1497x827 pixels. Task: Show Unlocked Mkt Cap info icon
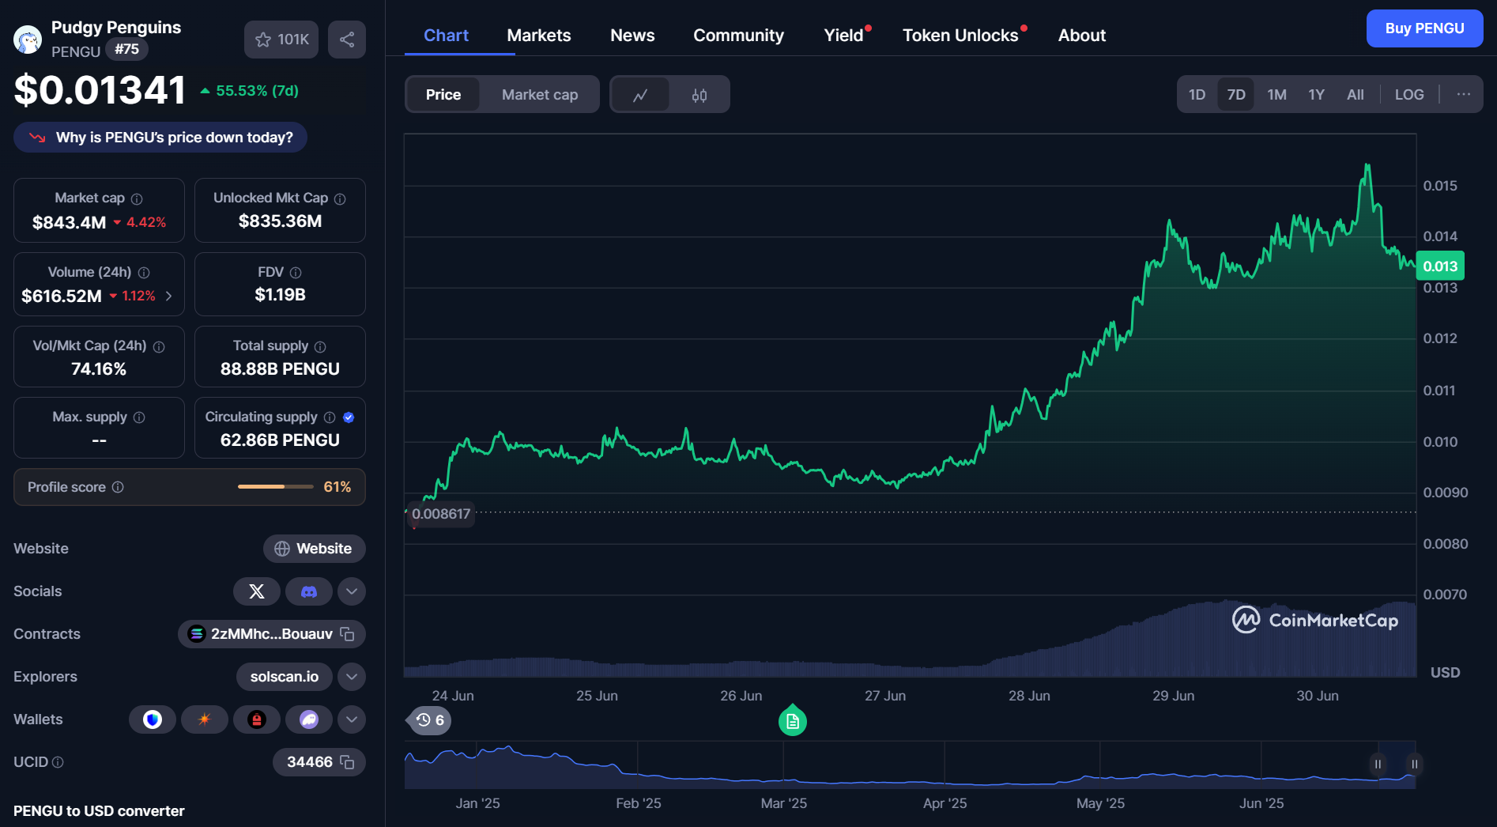340,198
